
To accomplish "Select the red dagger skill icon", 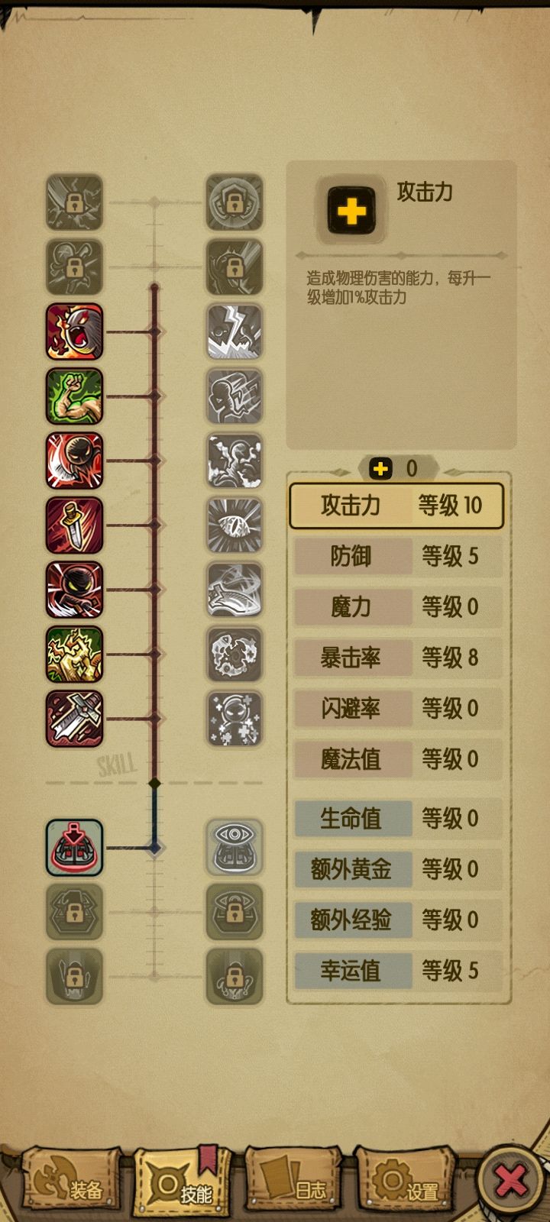I will (x=74, y=525).
